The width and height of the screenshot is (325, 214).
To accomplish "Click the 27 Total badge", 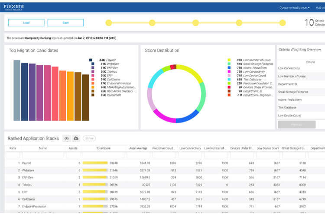I will tap(89, 138).
